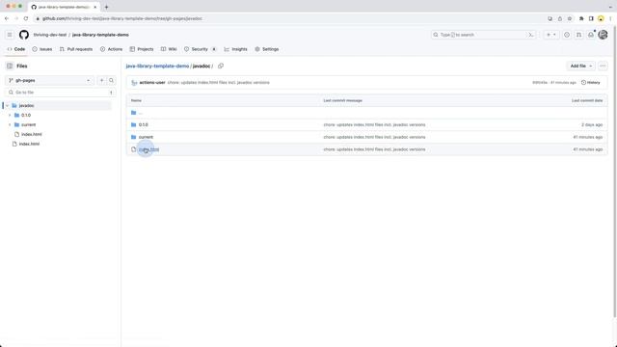The height and width of the screenshot is (347, 617).
Task: Add a new file with plus icon in sidebar
Action: click(101, 80)
